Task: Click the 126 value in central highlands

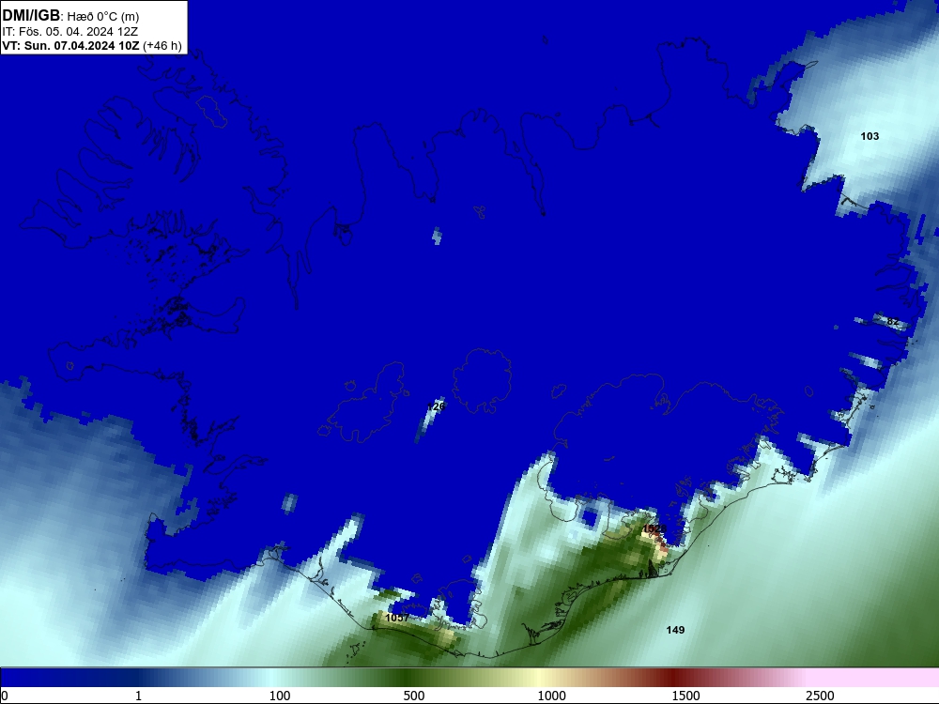Action: pos(437,406)
